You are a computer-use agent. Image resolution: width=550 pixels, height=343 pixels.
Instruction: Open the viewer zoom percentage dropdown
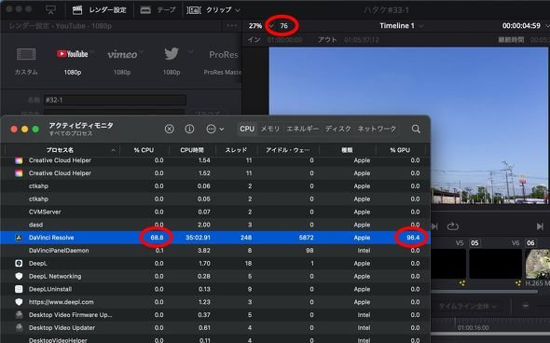(x=260, y=26)
